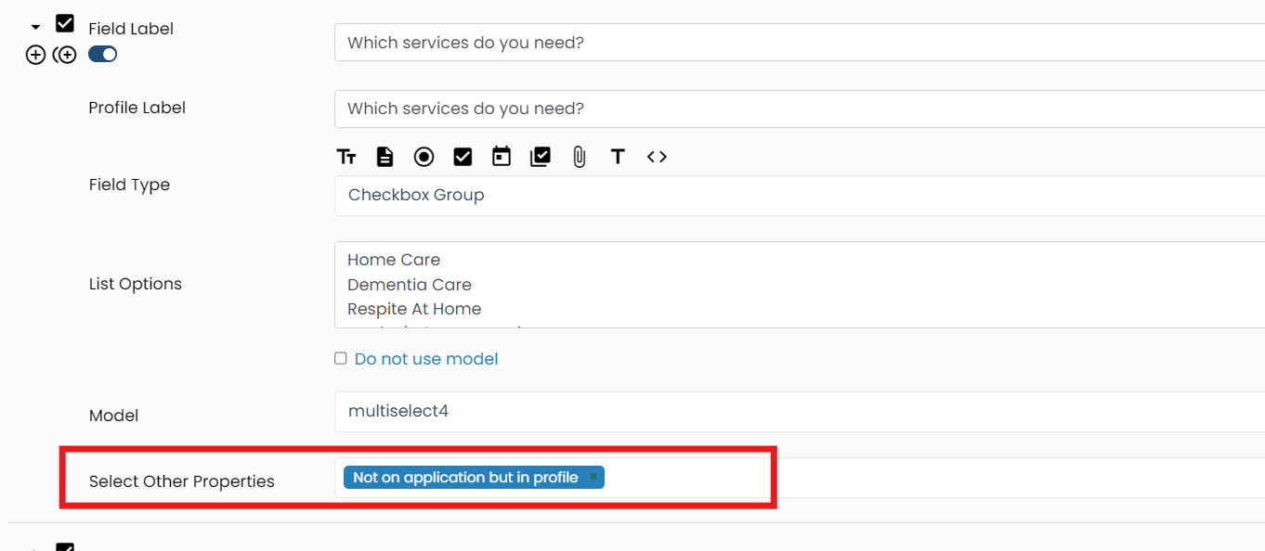Choose the code brackets field type icon

point(657,157)
